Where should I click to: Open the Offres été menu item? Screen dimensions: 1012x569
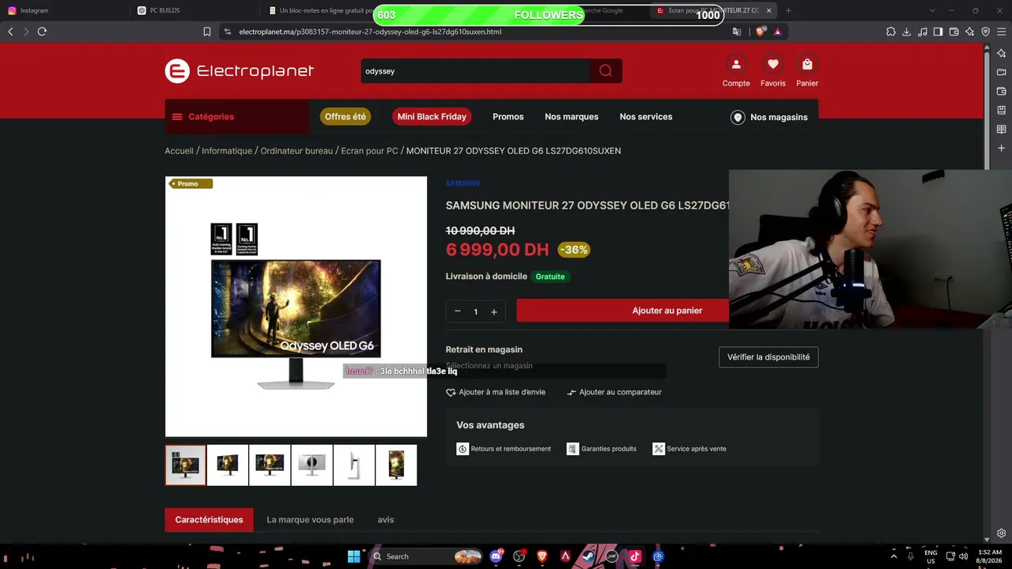pos(346,117)
